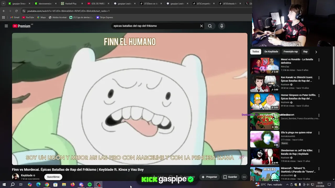This screenshot has width=335, height=188.
Task: Click the video player frame
Action: pyautogui.click(x=130, y=99)
